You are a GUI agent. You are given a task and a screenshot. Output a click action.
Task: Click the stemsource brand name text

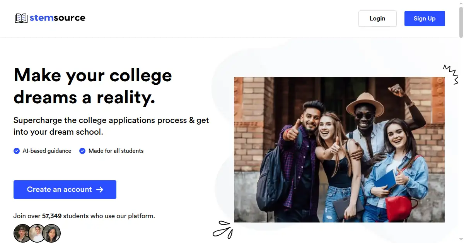(58, 18)
